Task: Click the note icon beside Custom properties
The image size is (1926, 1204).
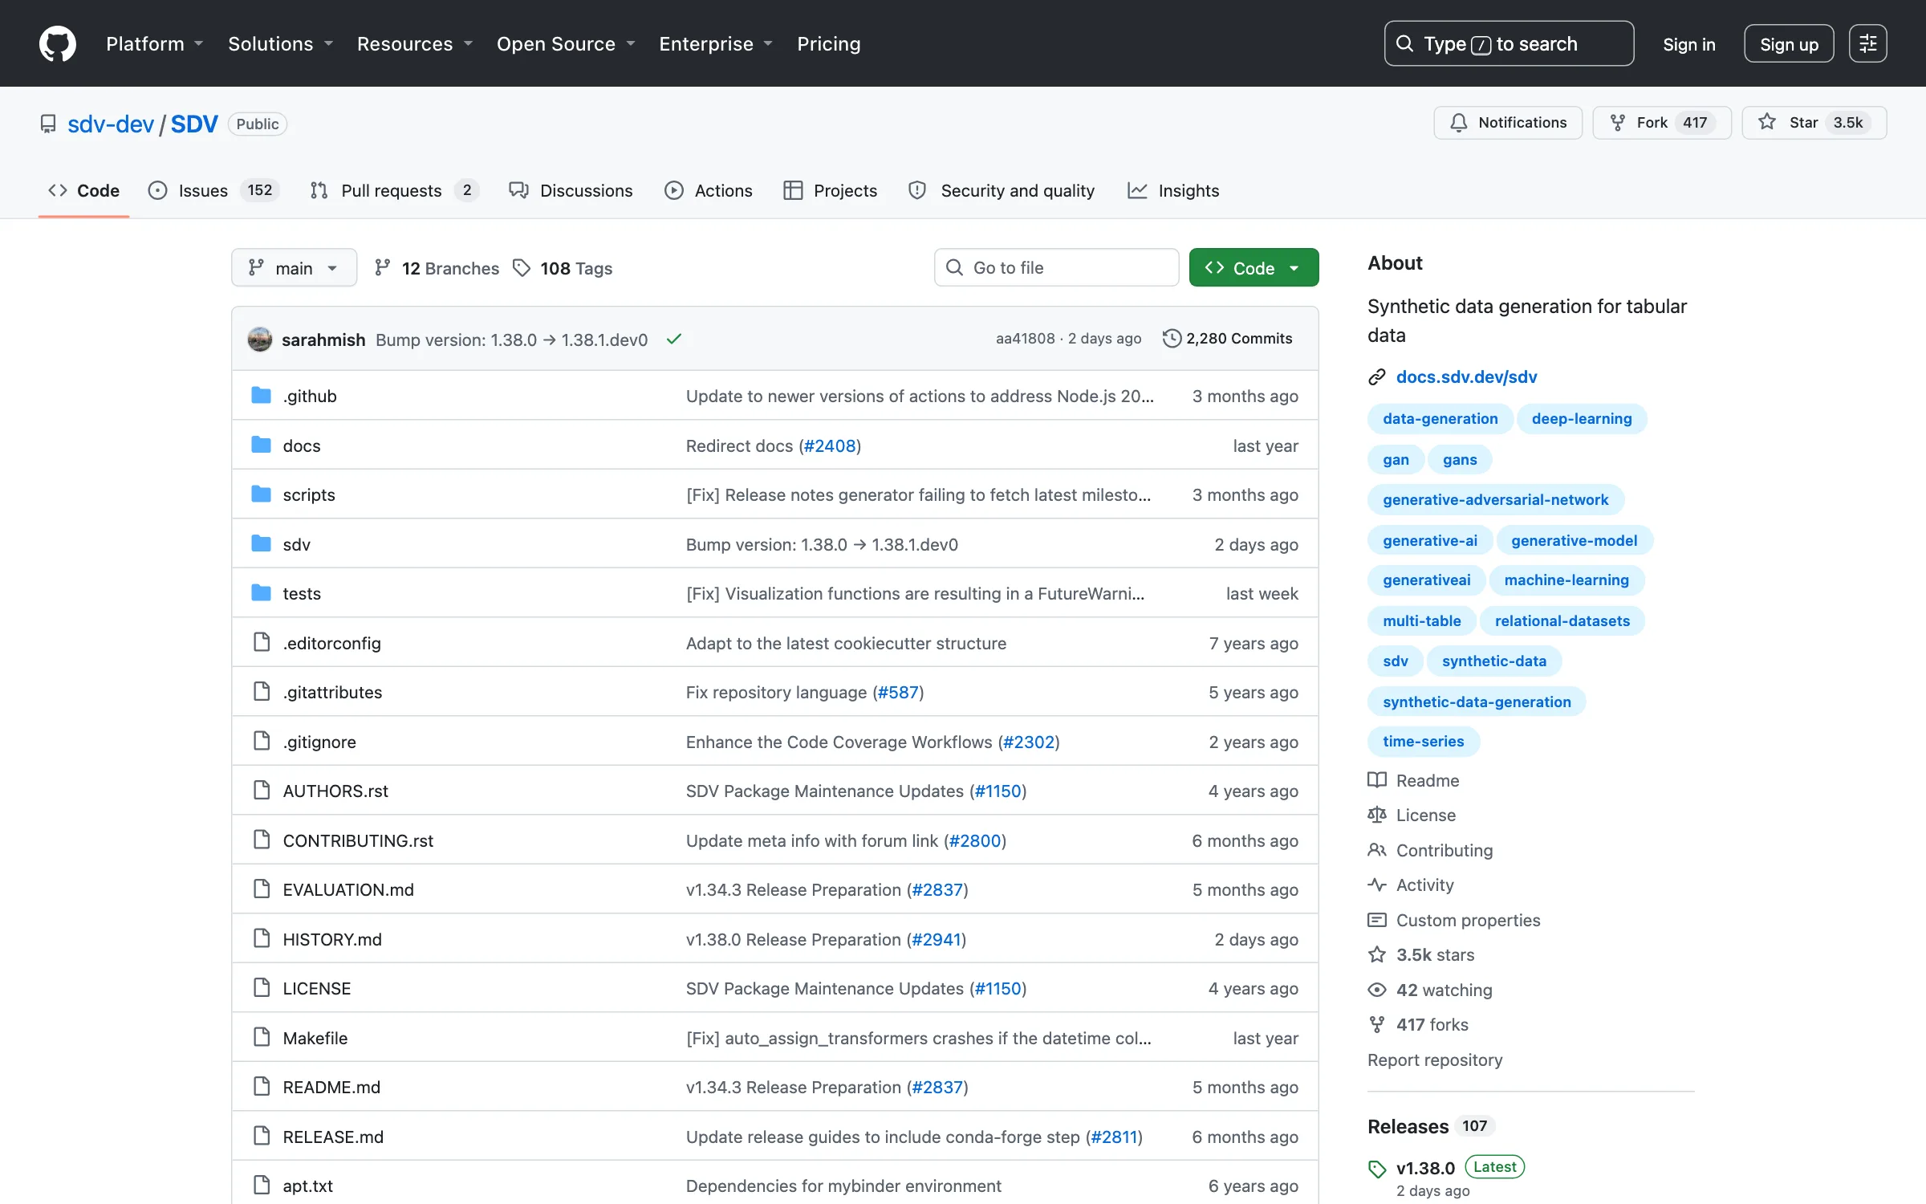Action: click(1377, 920)
